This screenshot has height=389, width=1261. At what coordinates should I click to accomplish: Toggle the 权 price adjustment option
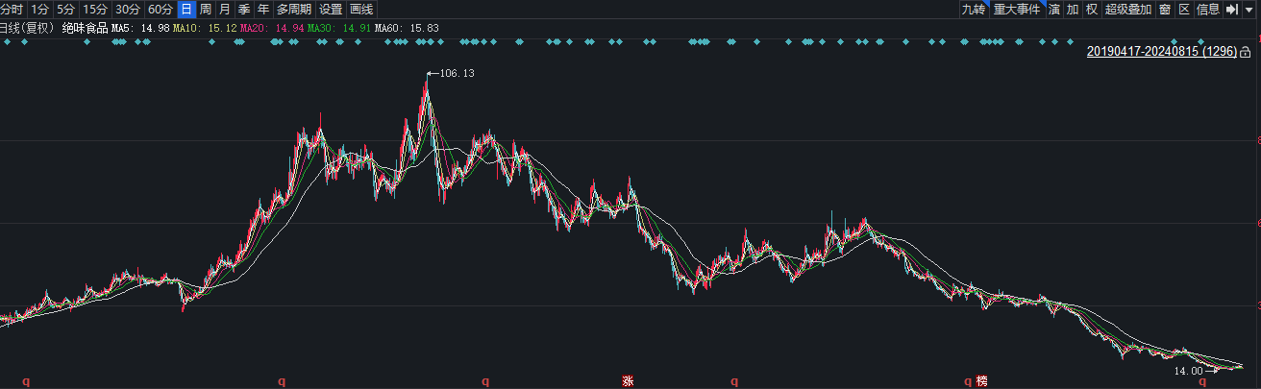[1091, 10]
